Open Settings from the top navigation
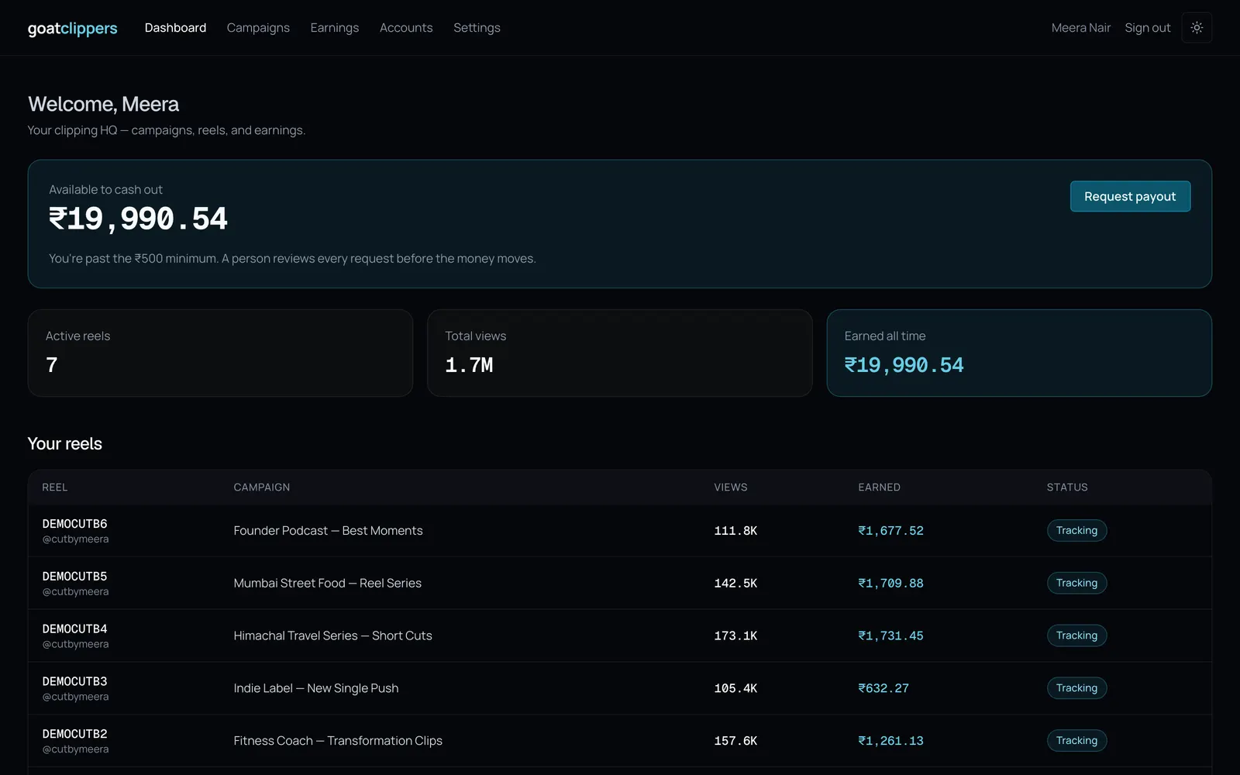 [477, 28]
